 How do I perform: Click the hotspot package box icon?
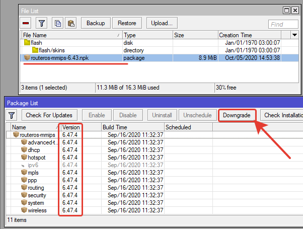[24, 157]
